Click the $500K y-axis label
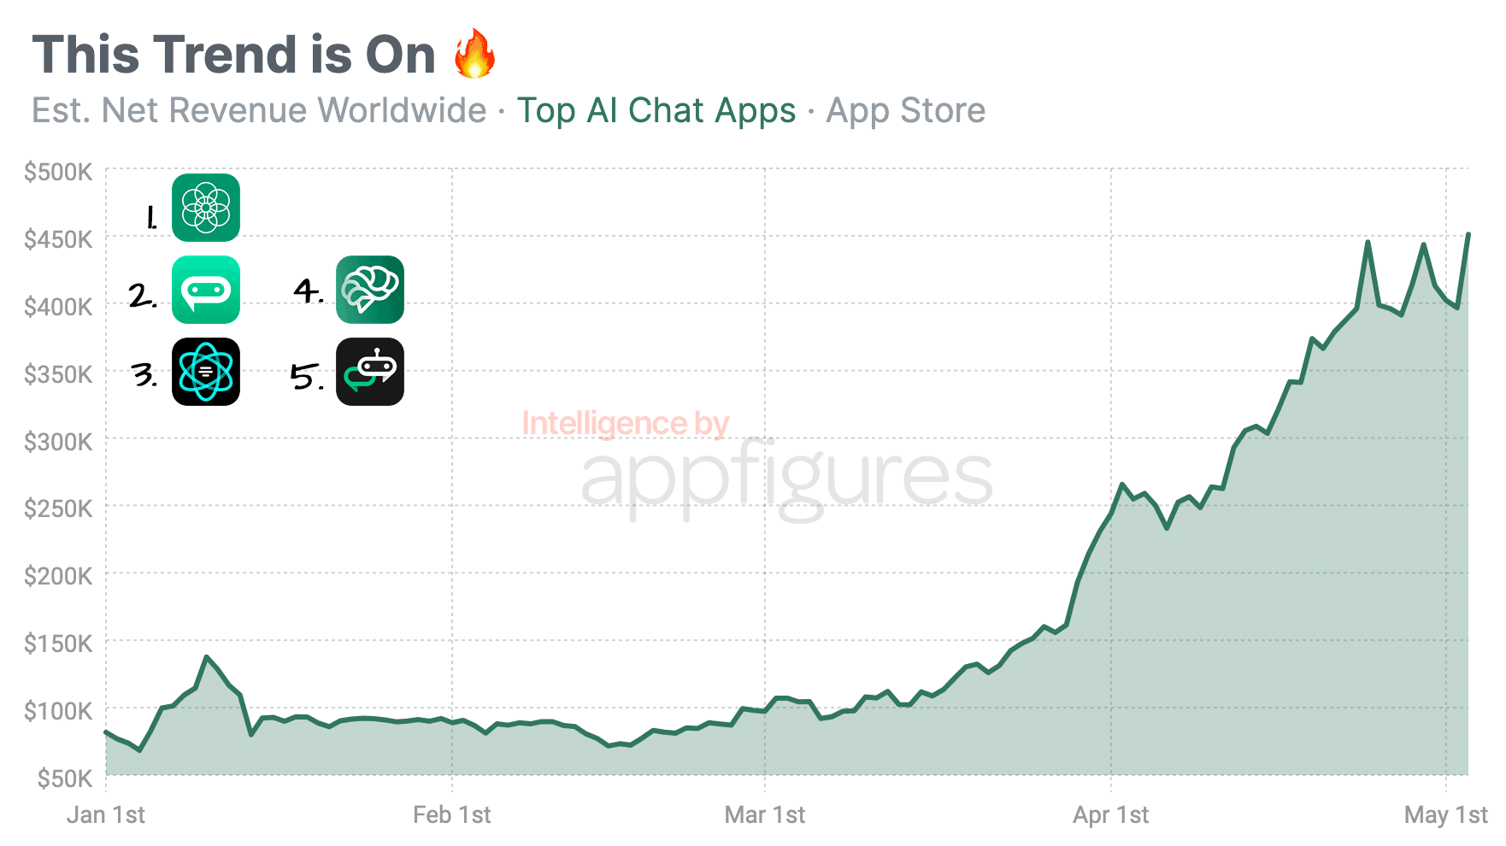 coord(58,173)
